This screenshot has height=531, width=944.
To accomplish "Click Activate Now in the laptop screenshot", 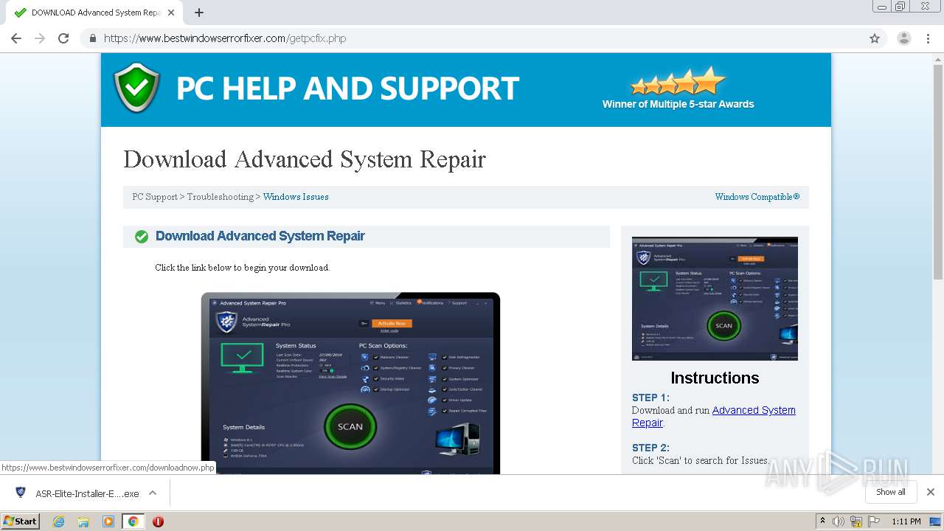I will tap(391, 323).
